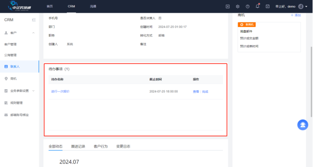This screenshot has width=313, height=167.
Task: Click 查看 for the 进行一次报价 to-do
Action: [196, 91]
